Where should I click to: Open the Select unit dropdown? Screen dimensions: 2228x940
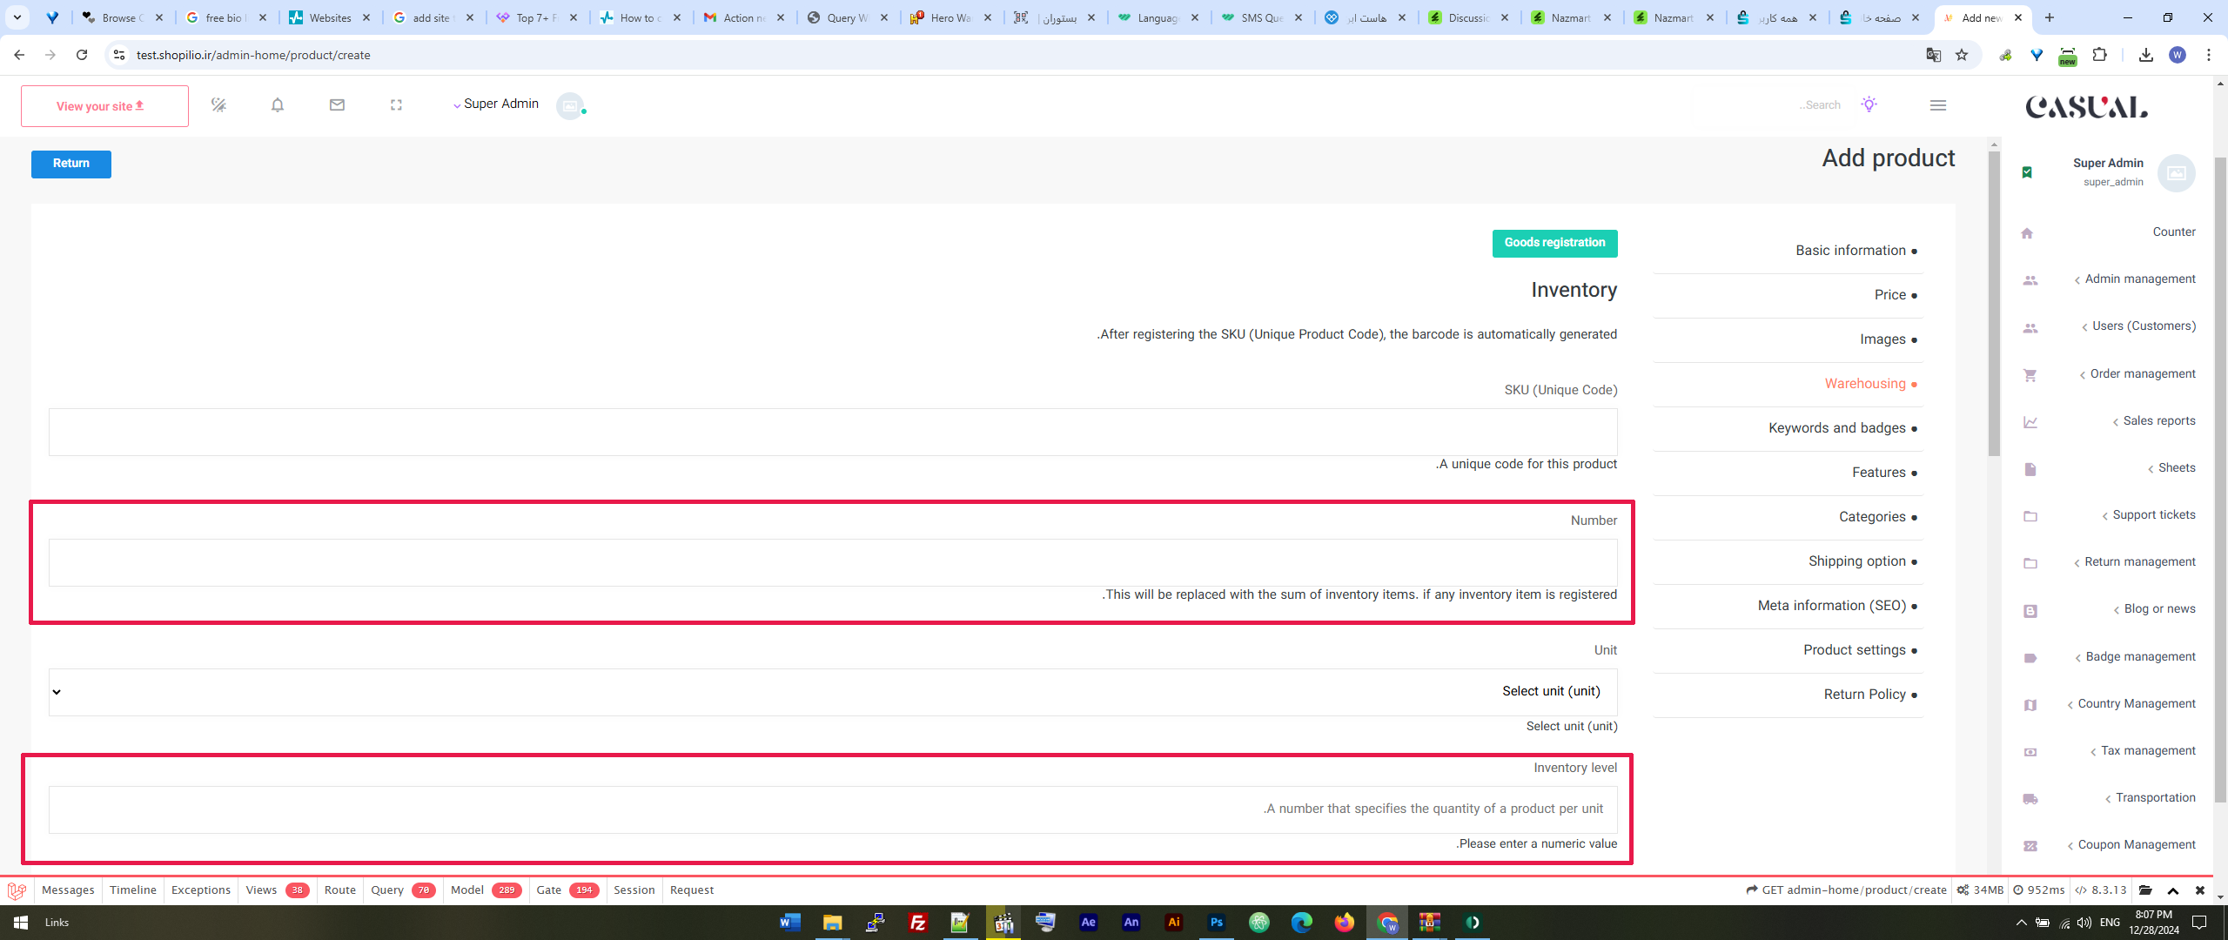click(x=832, y=692)
